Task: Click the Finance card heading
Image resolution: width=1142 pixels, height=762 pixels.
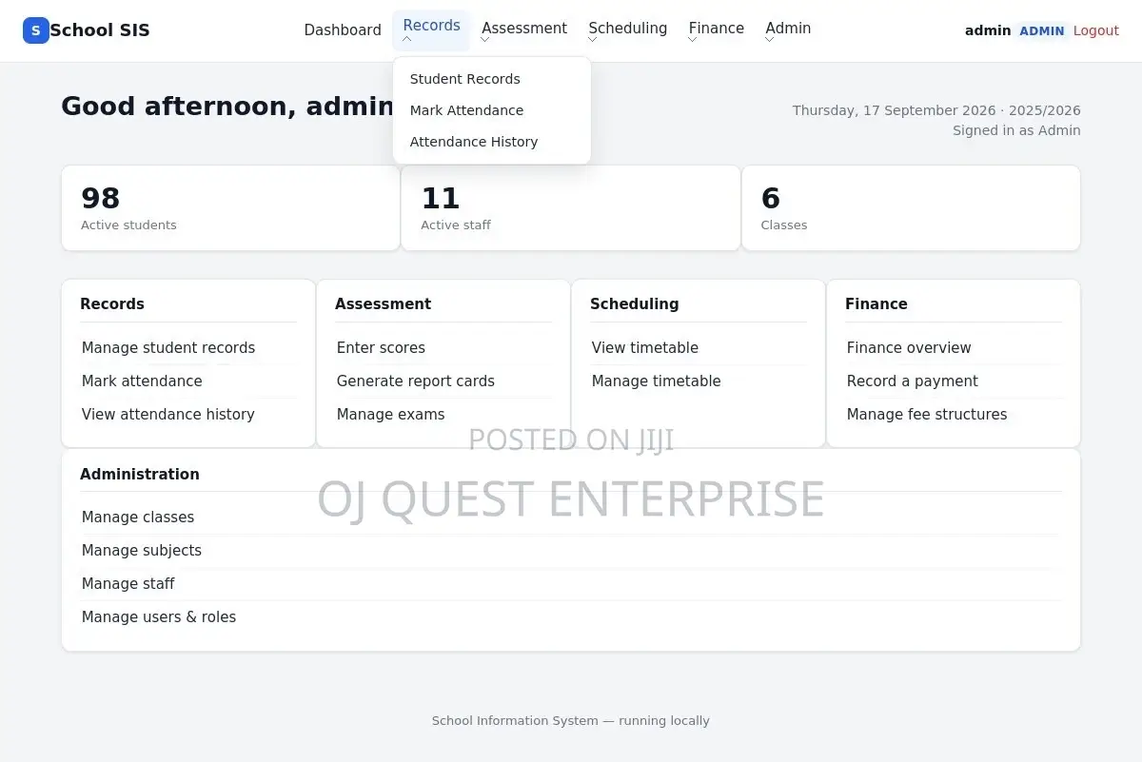Action: (876, 304)
